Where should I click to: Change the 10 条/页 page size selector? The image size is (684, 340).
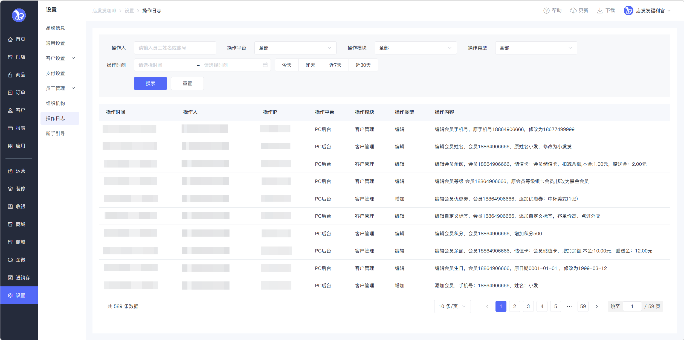452,306
